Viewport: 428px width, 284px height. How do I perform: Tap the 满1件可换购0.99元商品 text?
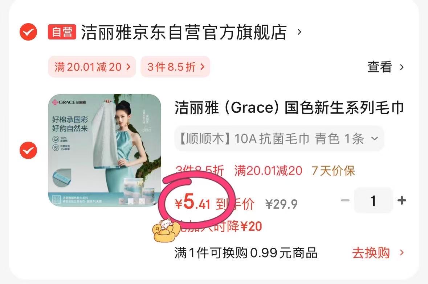pyautogui.click(x=246, y=253)
